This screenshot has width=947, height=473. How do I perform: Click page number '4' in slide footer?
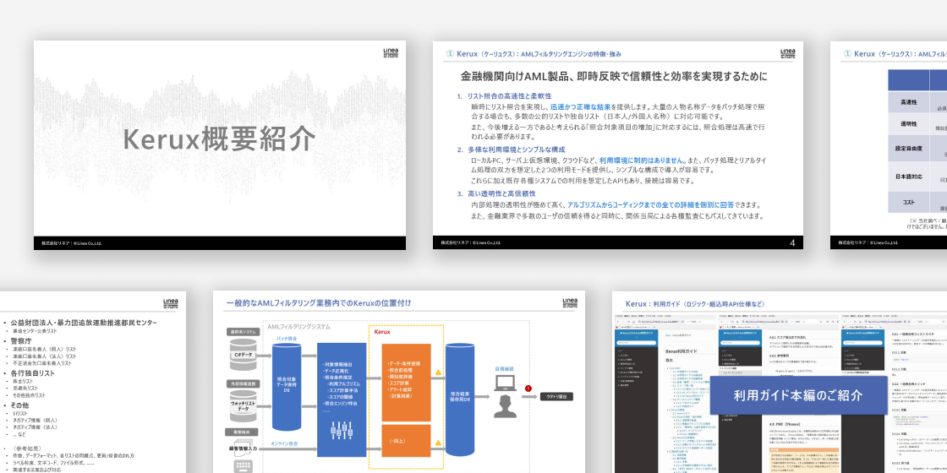click(792, 242)
